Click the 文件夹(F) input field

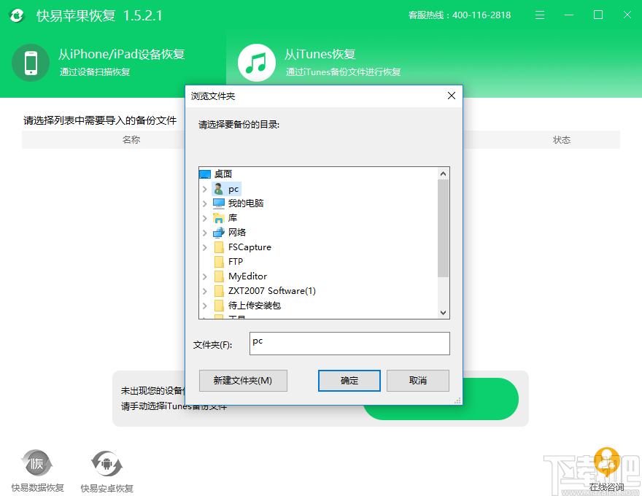[x=349, y=344]
